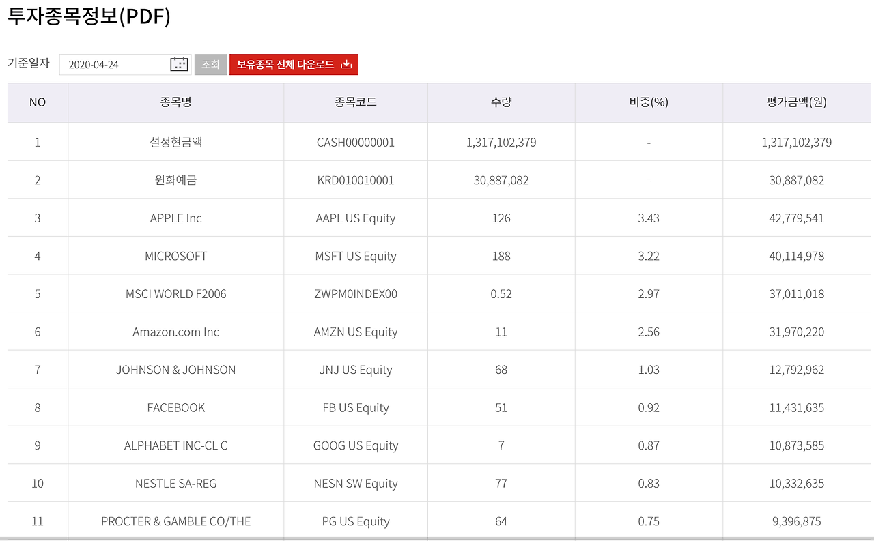Click the MSCI World weight 2.97
Image resolution: width=874 pixels, height=541 pixels.
click(649, 294)
